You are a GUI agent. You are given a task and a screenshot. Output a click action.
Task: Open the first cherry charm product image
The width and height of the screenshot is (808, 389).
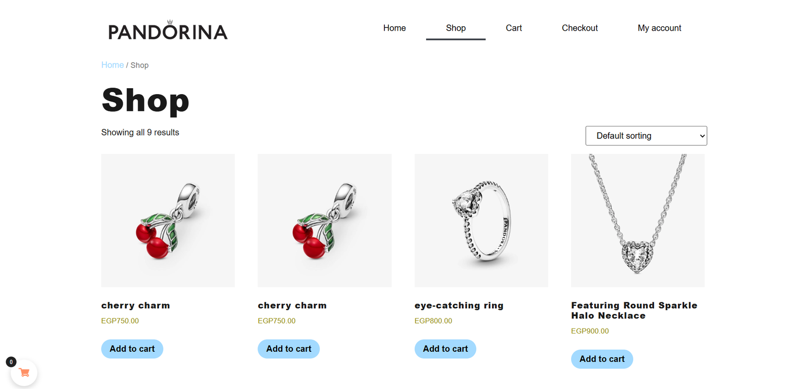(168, 221)
